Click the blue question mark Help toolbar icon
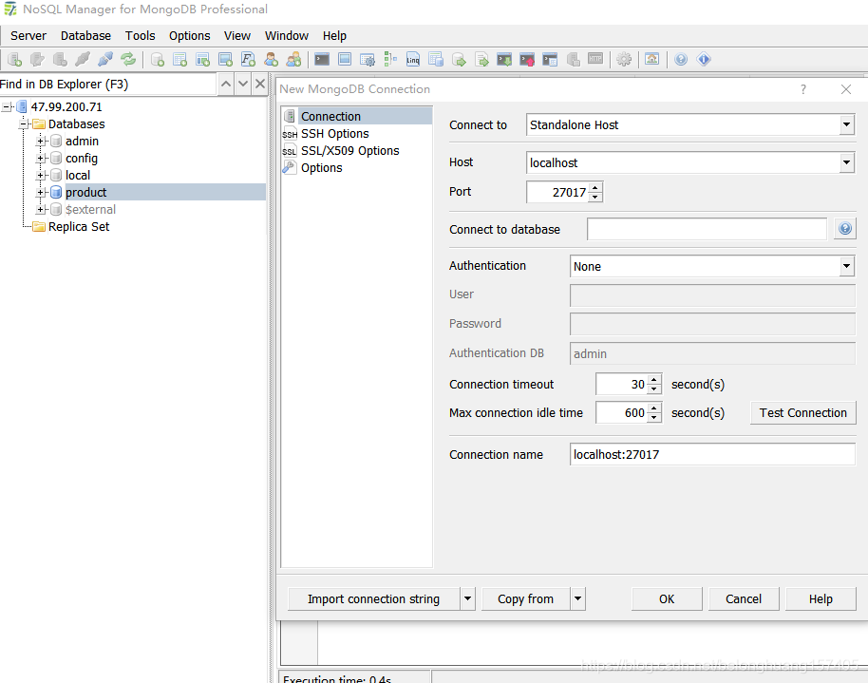 point(681,59)
